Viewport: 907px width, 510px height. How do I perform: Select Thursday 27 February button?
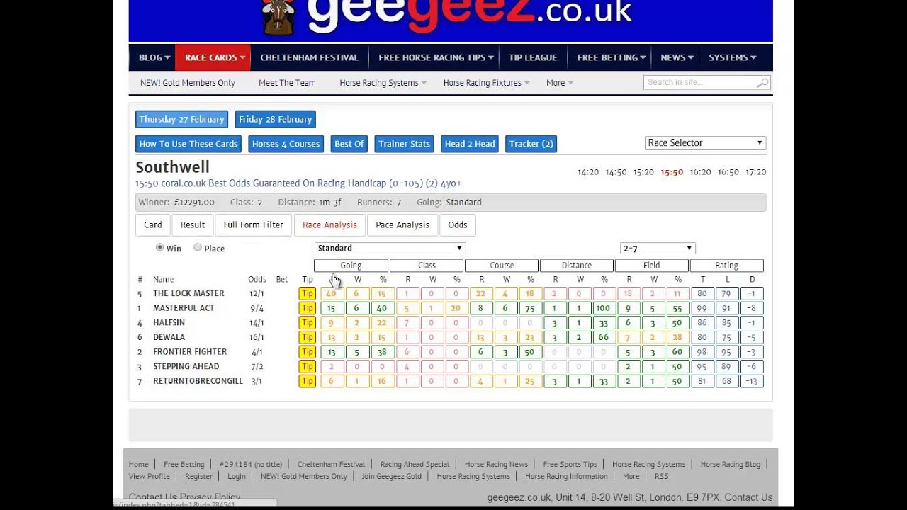click(x=182, y=119)
